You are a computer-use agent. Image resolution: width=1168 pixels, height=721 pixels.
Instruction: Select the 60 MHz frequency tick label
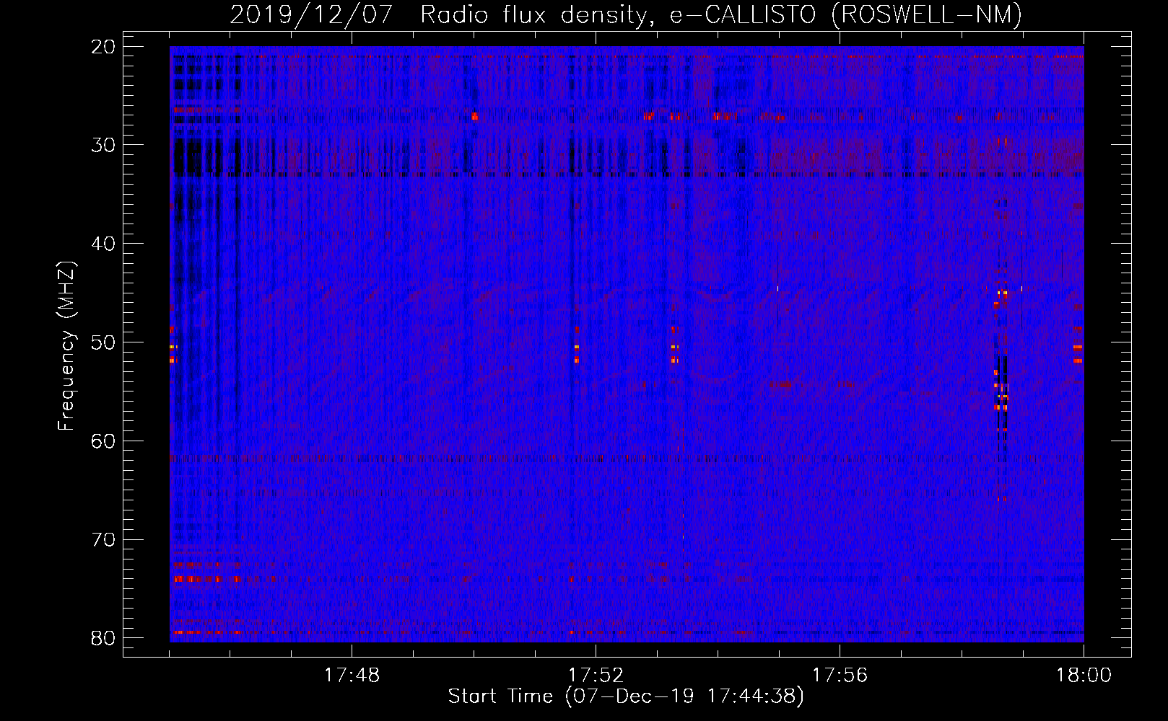coord(104,441)
